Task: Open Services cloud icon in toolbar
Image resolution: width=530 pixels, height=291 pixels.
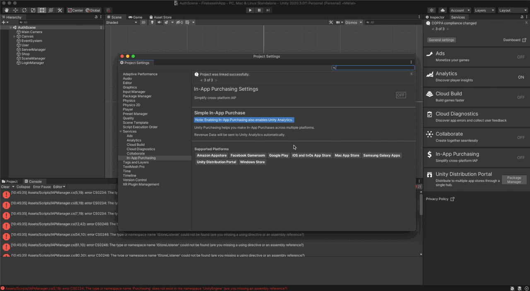Action: 442,10
